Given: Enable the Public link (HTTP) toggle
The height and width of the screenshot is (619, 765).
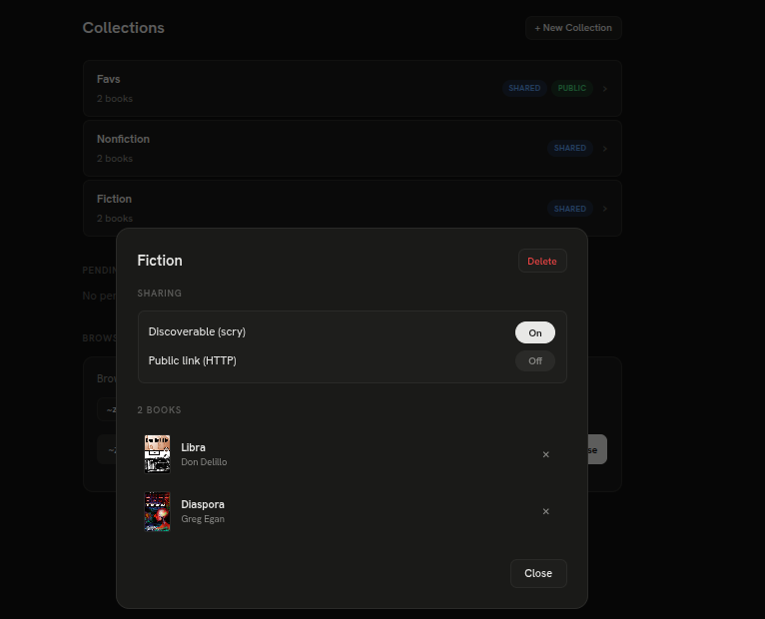Looking at the screenshot, I should tap(534, 361).
